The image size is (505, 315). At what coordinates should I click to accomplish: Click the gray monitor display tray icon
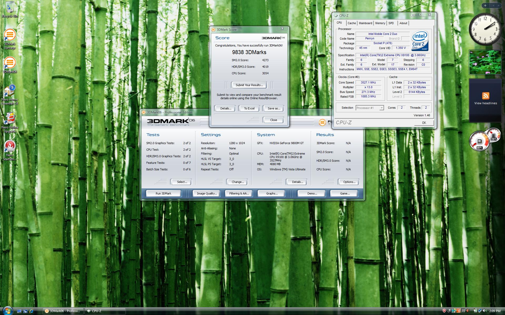click(463, 311)
